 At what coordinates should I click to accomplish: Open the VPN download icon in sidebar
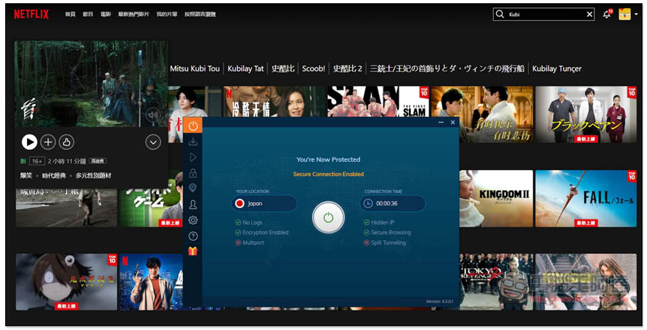193,141
